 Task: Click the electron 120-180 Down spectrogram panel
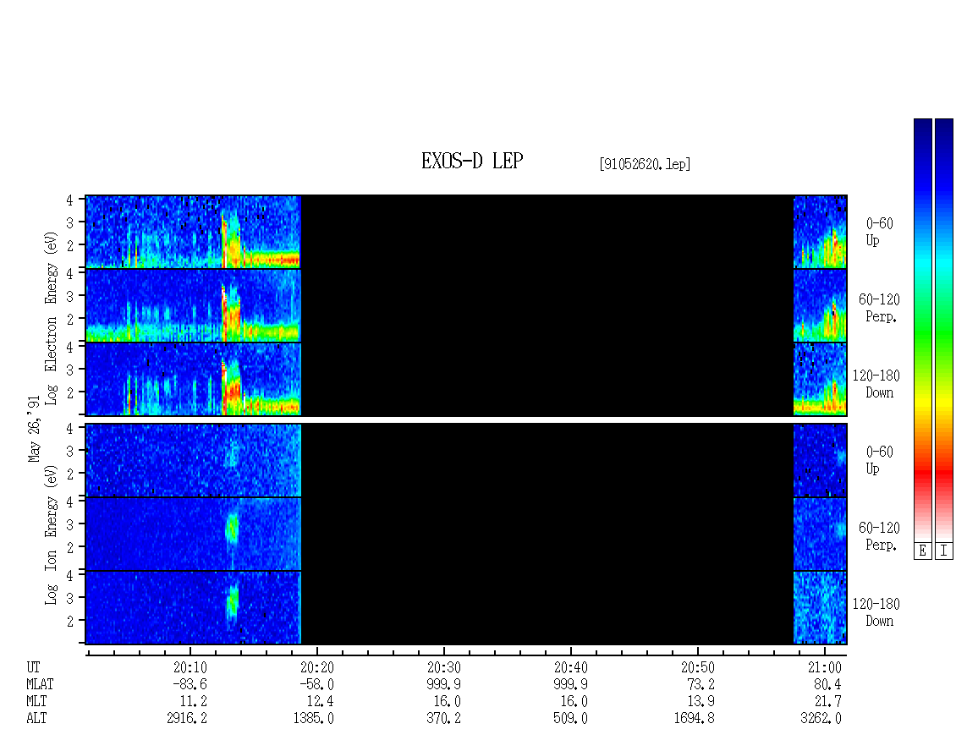466,379
